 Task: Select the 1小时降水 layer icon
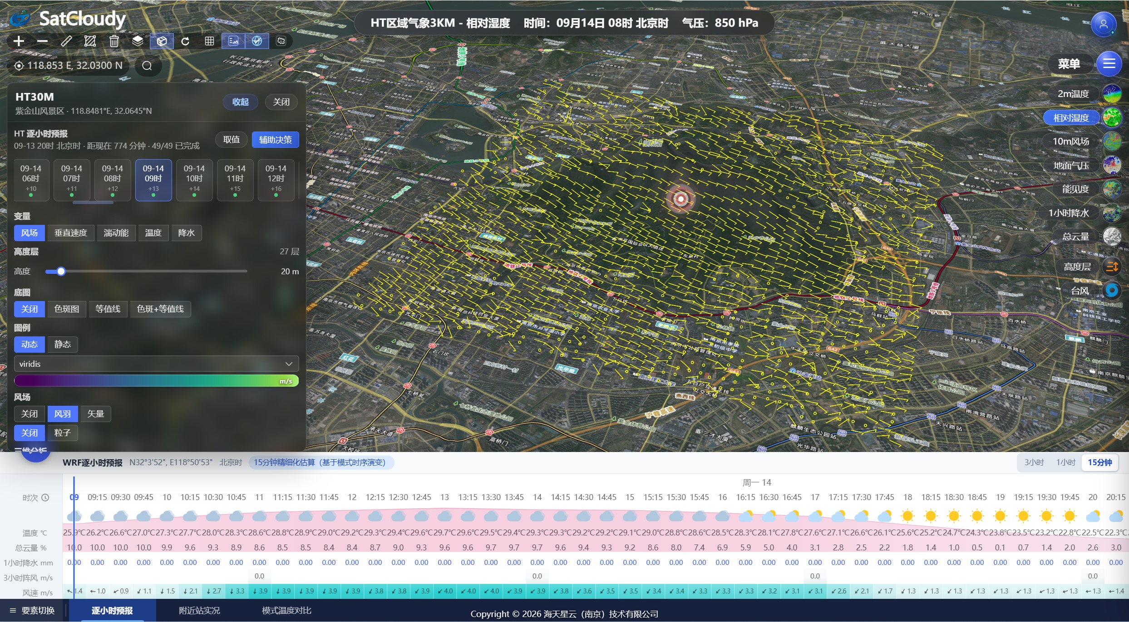1112,213
